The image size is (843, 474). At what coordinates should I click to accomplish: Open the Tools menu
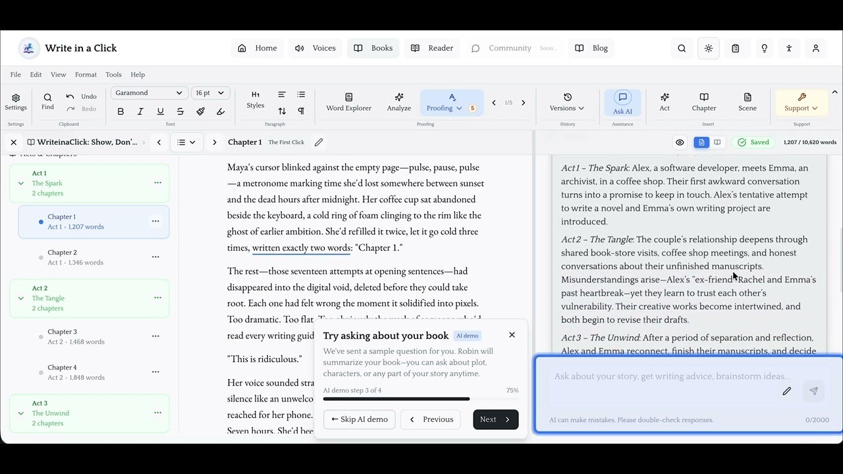click(113, 74)
